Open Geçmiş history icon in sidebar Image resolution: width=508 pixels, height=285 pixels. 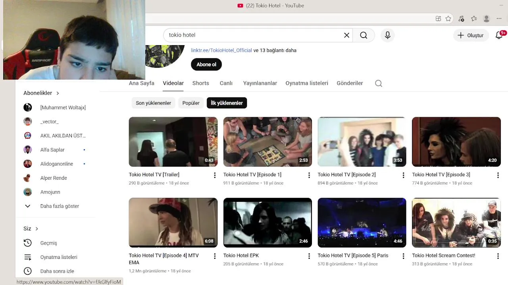[27, 243]
